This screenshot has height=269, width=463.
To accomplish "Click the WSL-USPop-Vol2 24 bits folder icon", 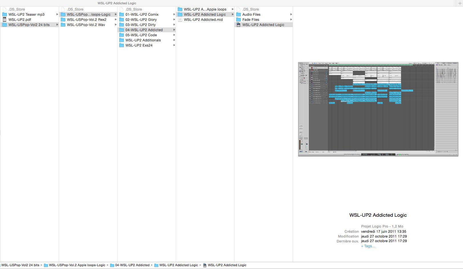I will 5,25.
